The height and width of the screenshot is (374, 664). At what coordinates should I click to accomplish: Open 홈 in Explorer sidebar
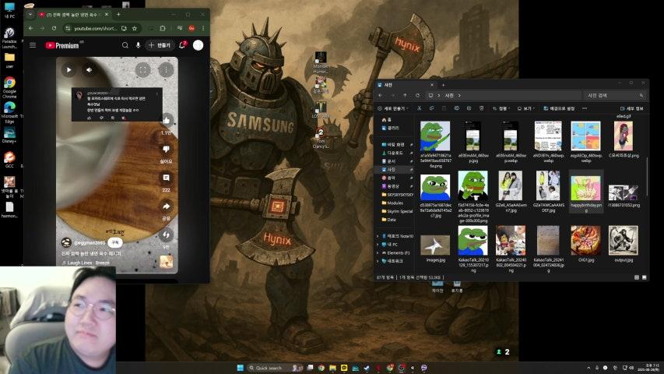coord(386,119)
